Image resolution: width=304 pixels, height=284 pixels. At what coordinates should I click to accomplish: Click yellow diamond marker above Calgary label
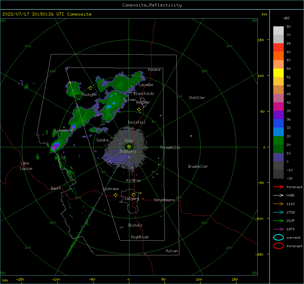pos(133,195)
